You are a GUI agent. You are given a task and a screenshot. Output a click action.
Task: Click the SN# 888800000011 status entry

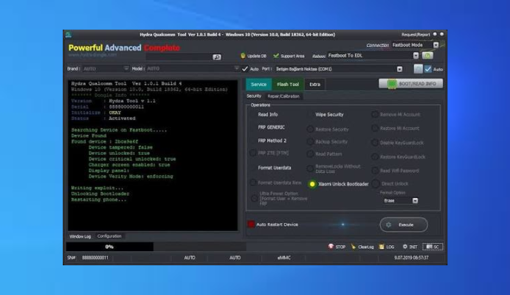88,258
